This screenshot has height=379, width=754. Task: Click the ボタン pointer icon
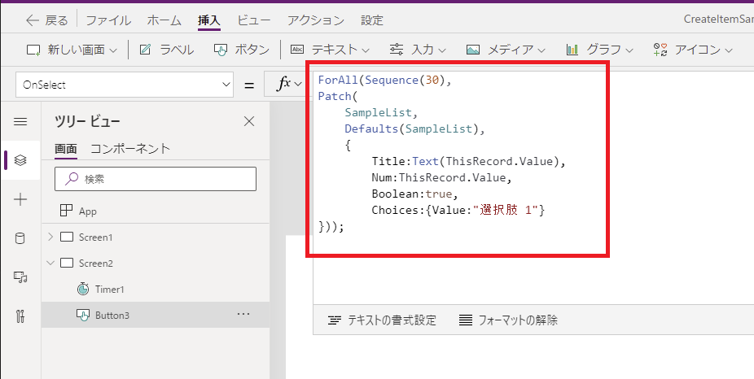(x=220, y=50)
